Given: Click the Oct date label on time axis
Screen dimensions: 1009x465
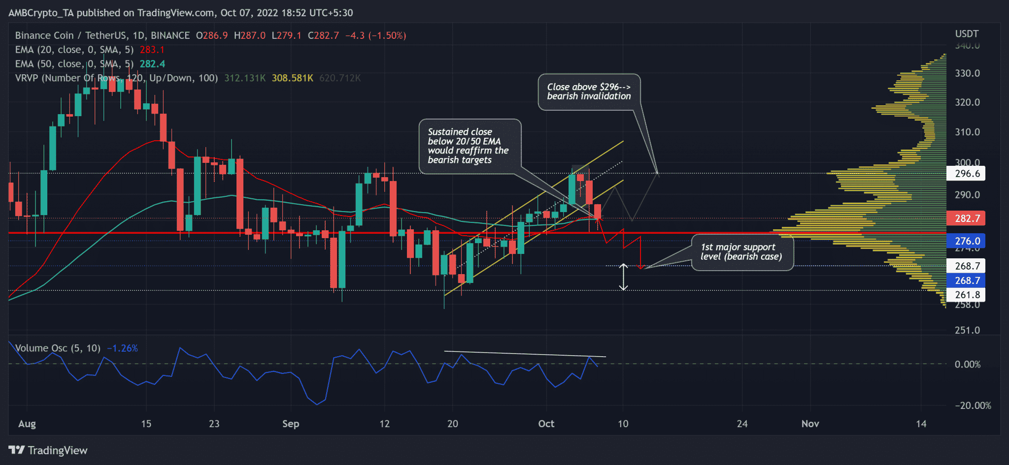Looking at the screenshot, I should point(546,424).
